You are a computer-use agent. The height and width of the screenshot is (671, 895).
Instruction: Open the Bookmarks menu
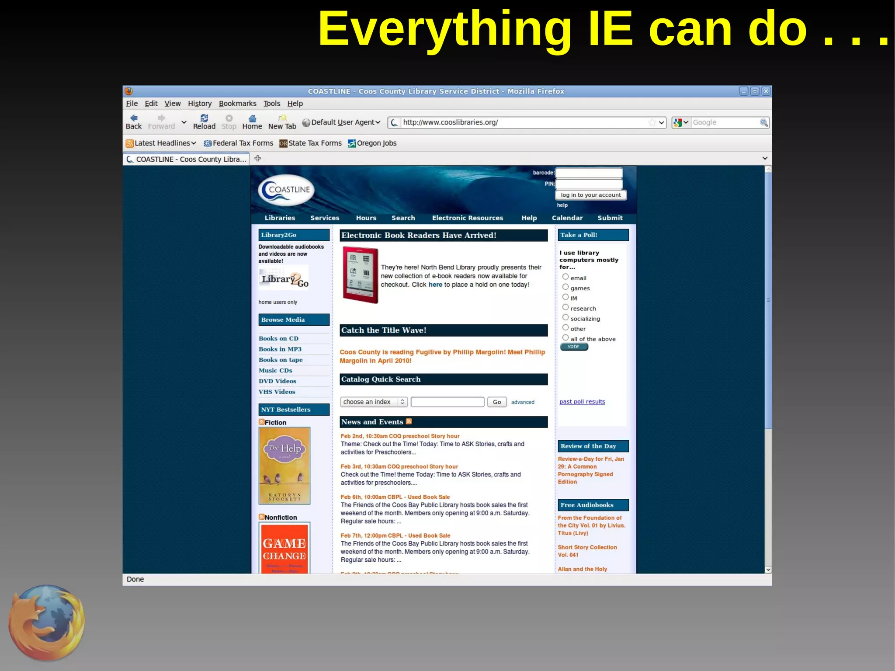(x=237, y=104)
